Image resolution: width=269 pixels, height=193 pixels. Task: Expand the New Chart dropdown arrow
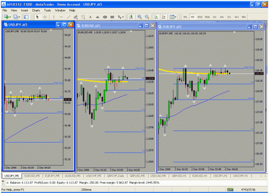tap(10, 17)
